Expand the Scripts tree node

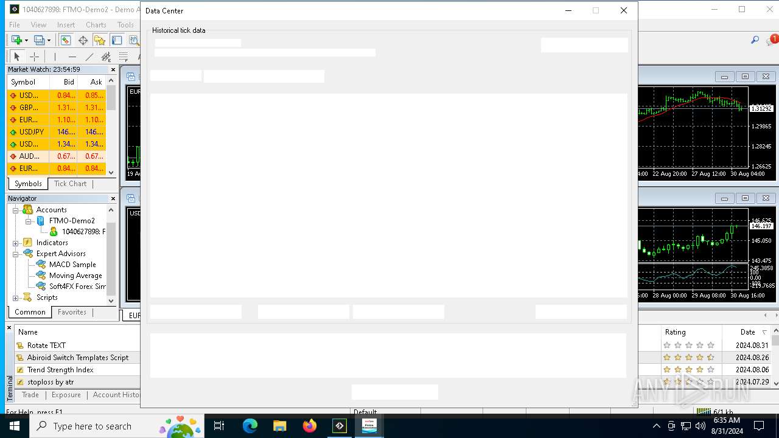click(16, 297)
